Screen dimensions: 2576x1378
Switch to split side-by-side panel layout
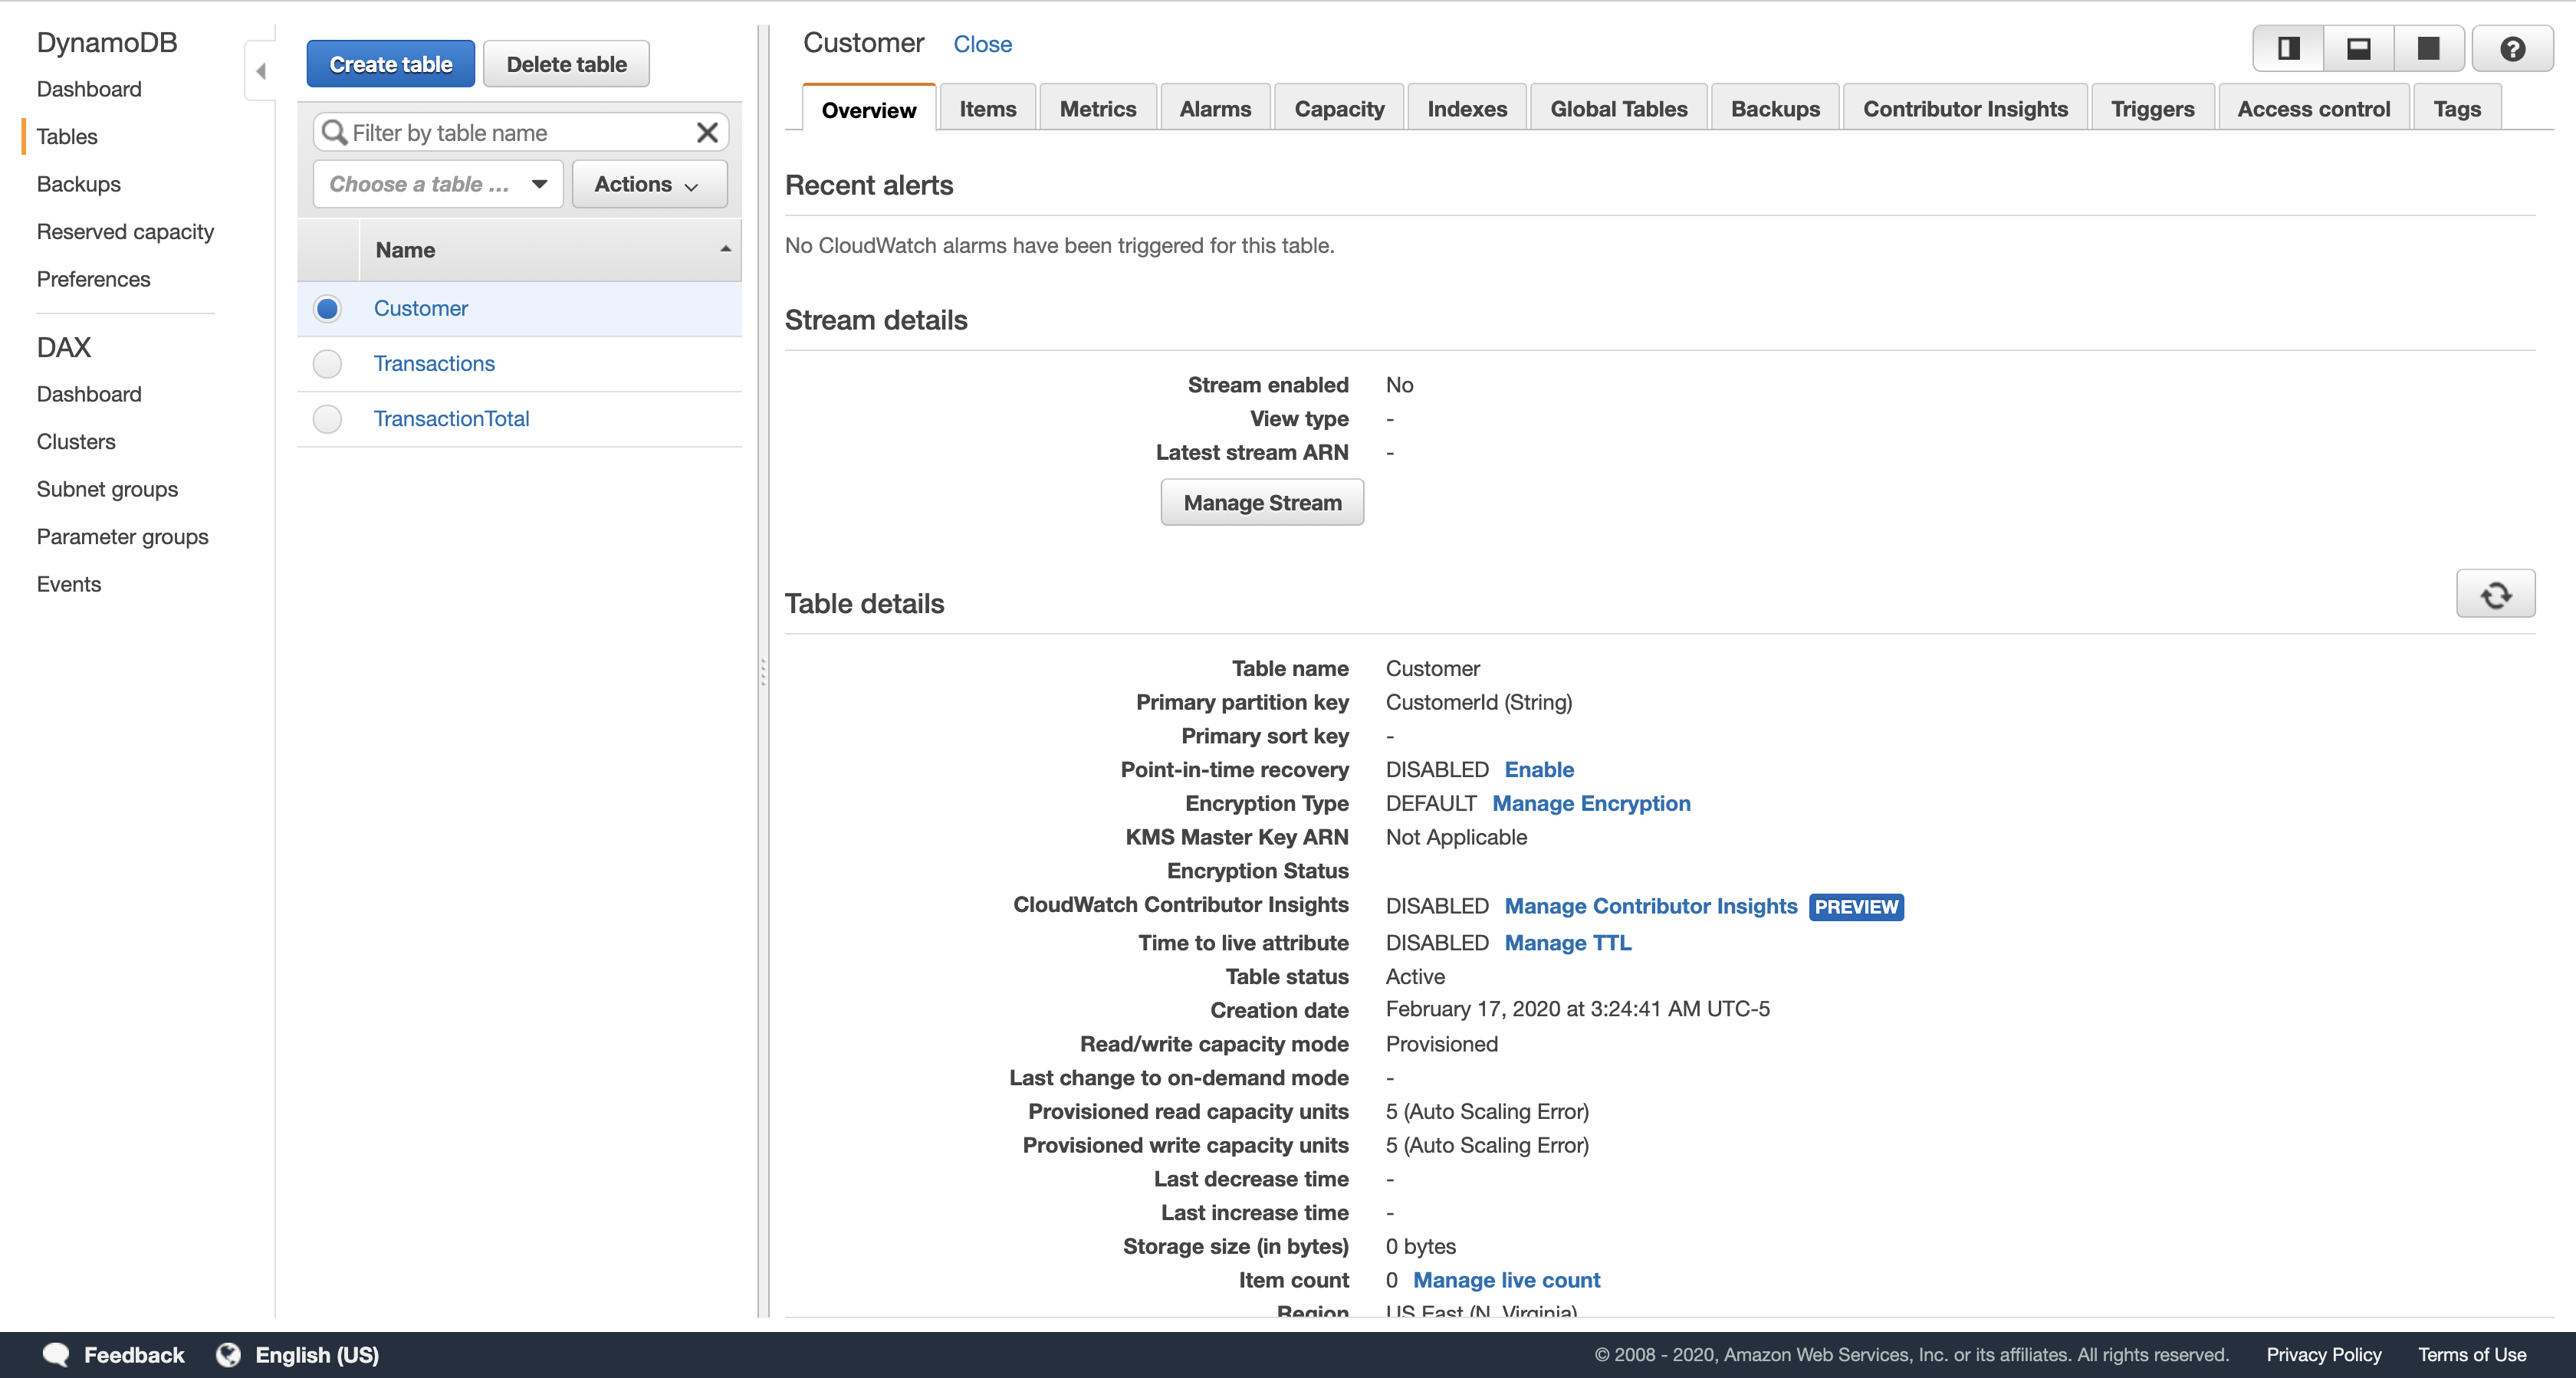[x=2288, y=48]
